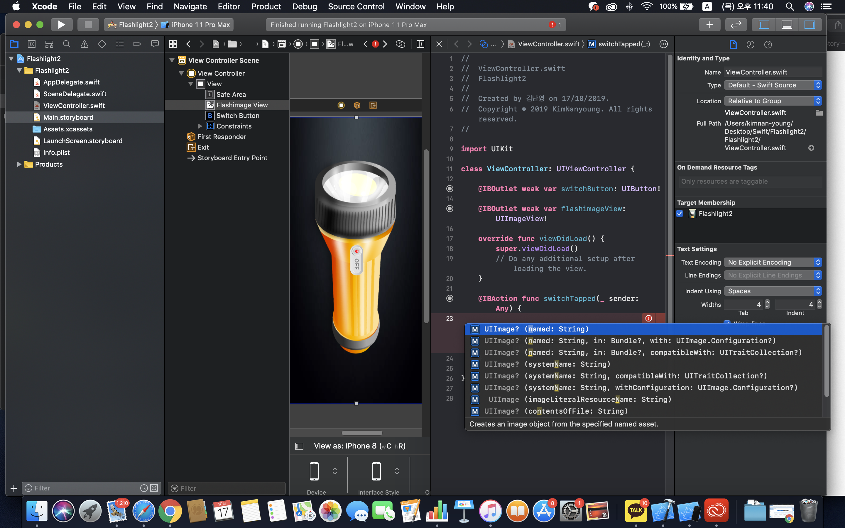Click the Stop button in toolbar
The image size is (845, 528).
(x=88, y=24)
